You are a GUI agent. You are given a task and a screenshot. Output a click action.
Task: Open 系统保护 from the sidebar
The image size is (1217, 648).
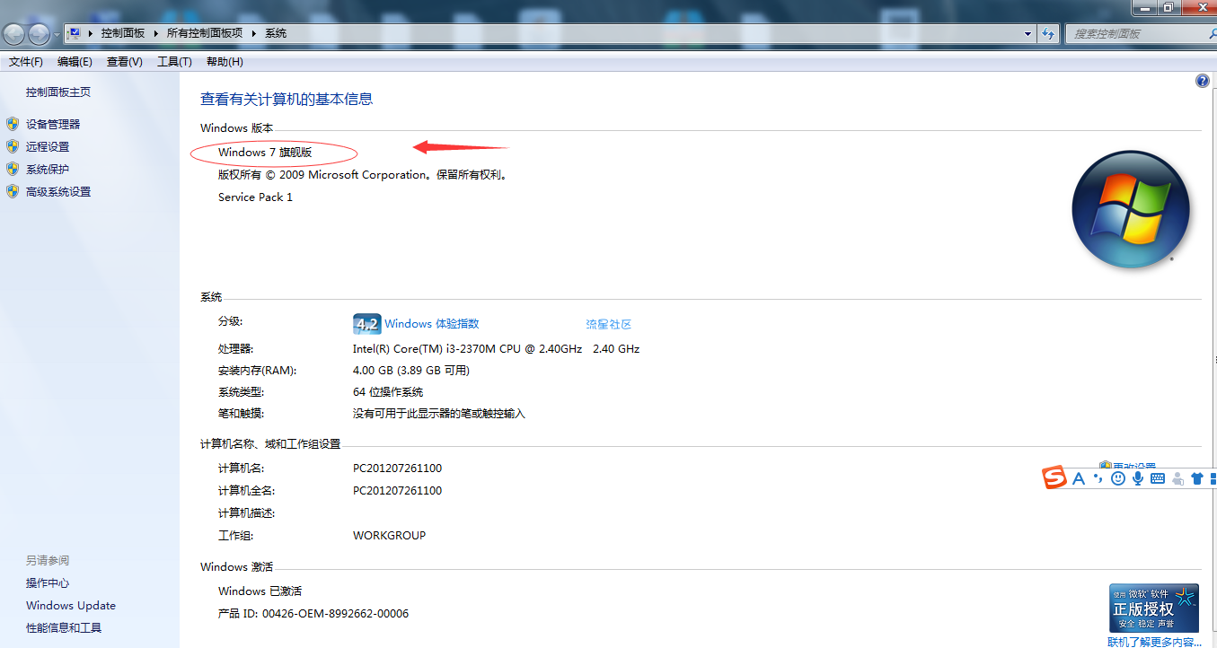coord(48,170)
